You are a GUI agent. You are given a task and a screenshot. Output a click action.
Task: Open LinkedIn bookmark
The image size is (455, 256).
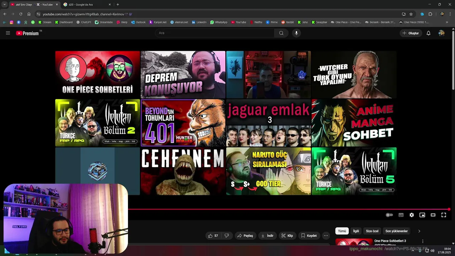199,22
